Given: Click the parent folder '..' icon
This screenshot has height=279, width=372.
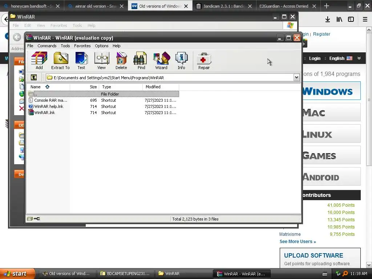Looking at the screenshot, I should (x=31, y=94).
